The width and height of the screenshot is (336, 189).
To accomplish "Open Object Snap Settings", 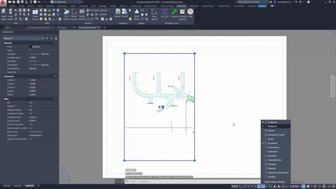I will 275,182.
